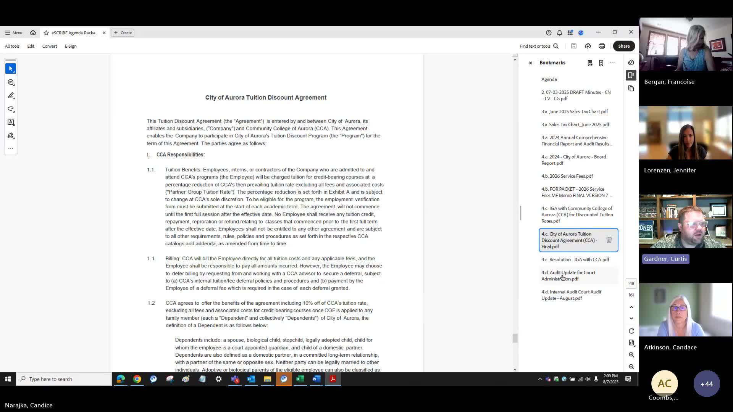Open bookmarks panel options ellipsis menu
Image resolution: width=733 pixels, height=412 pixels.
pyautogui.click(x=612, y=63)
